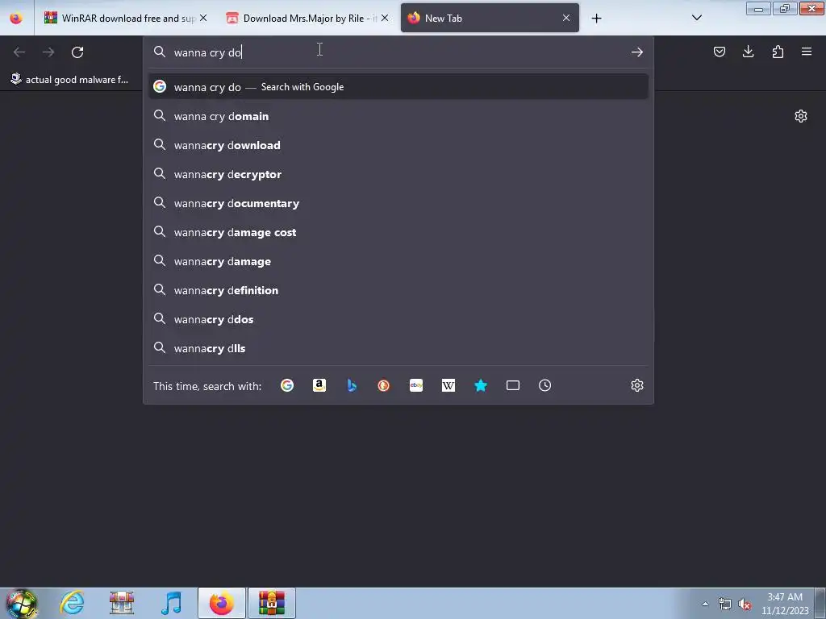Open the Windows Start menu
Viewport: 826px width, 619px height.
tap(21, 603)
